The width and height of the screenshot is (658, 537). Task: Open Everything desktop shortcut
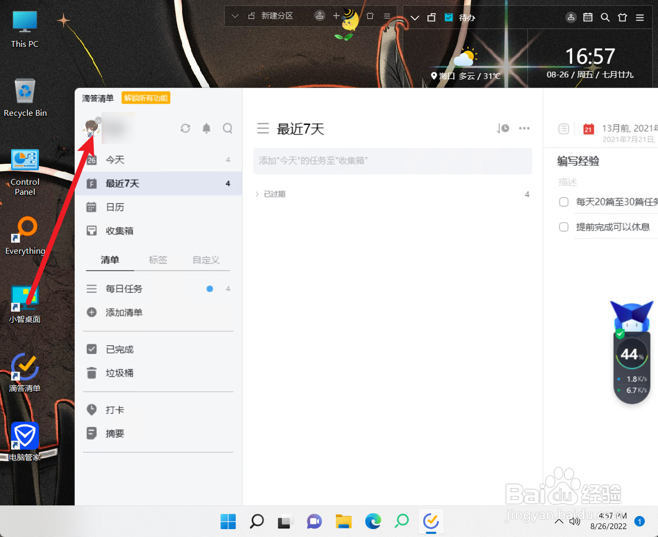[25, 236]
